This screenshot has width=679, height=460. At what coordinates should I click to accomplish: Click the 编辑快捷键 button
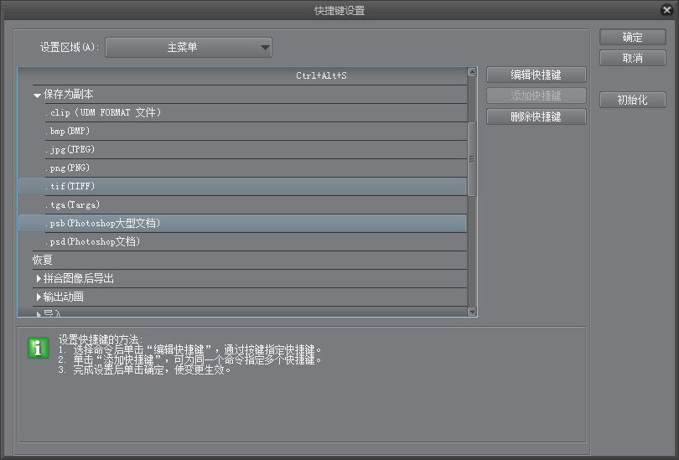536,75
